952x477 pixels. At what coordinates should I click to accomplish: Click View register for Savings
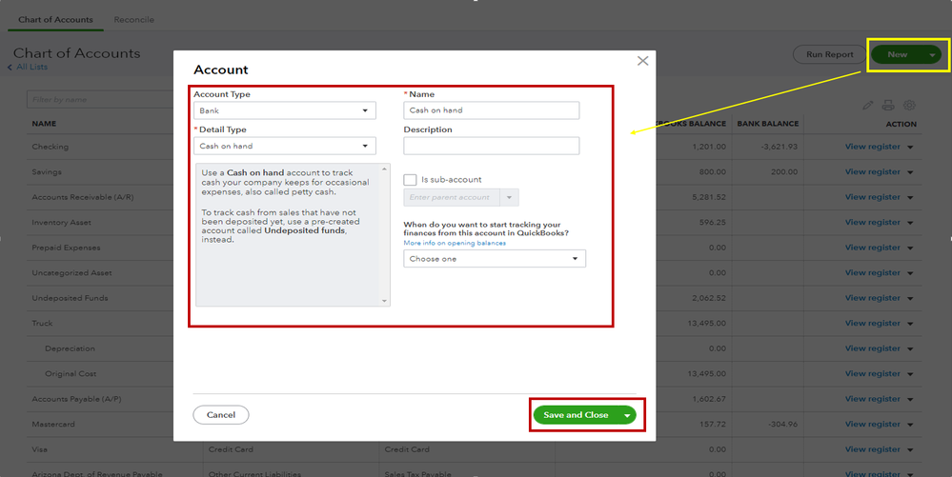coord(873,171)
